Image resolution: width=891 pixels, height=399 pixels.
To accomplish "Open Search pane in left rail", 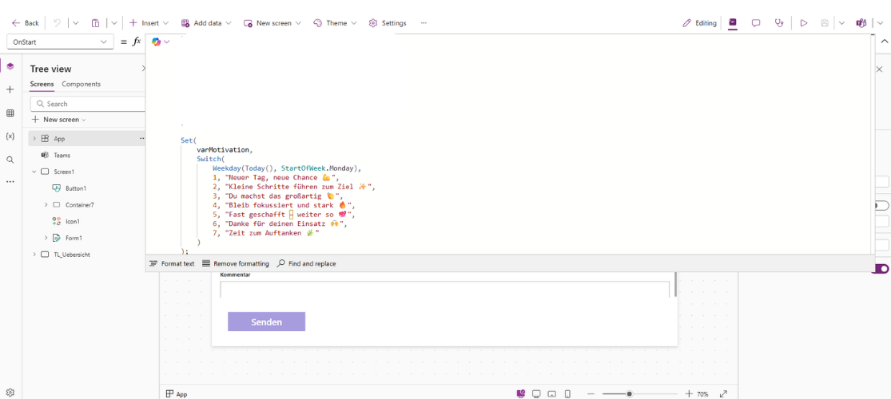I will tap(10, 160).
